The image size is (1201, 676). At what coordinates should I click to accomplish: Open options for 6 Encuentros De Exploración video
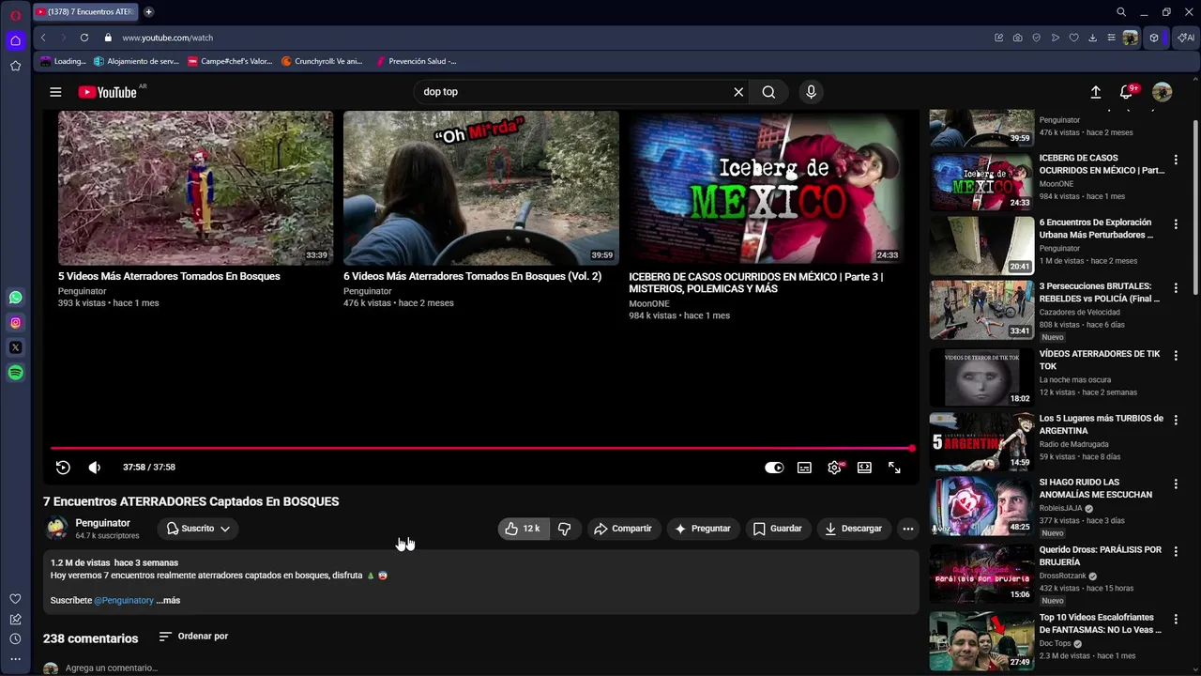[1176, 224]
